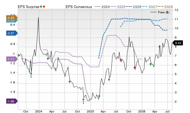Click the green surprise arrow near May 2024
Image resolution: width=190 pixels, height=113 pixels.
pyautogui.click(x=56, y=70)
